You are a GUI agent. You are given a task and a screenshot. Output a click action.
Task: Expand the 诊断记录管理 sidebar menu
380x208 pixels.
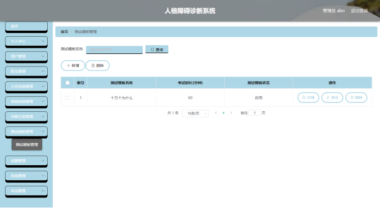[x=26, y=117]
